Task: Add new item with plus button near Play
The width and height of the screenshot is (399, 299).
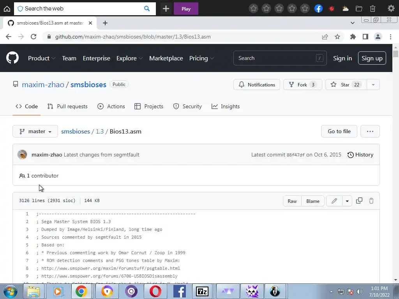Action: (166, 9)
